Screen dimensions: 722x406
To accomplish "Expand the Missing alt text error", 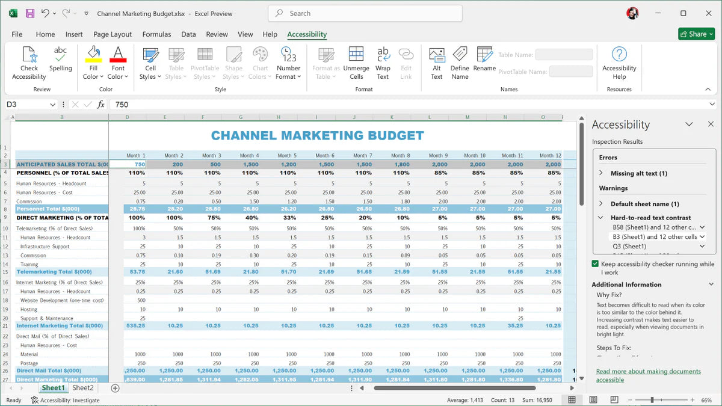I will [601, 173].
